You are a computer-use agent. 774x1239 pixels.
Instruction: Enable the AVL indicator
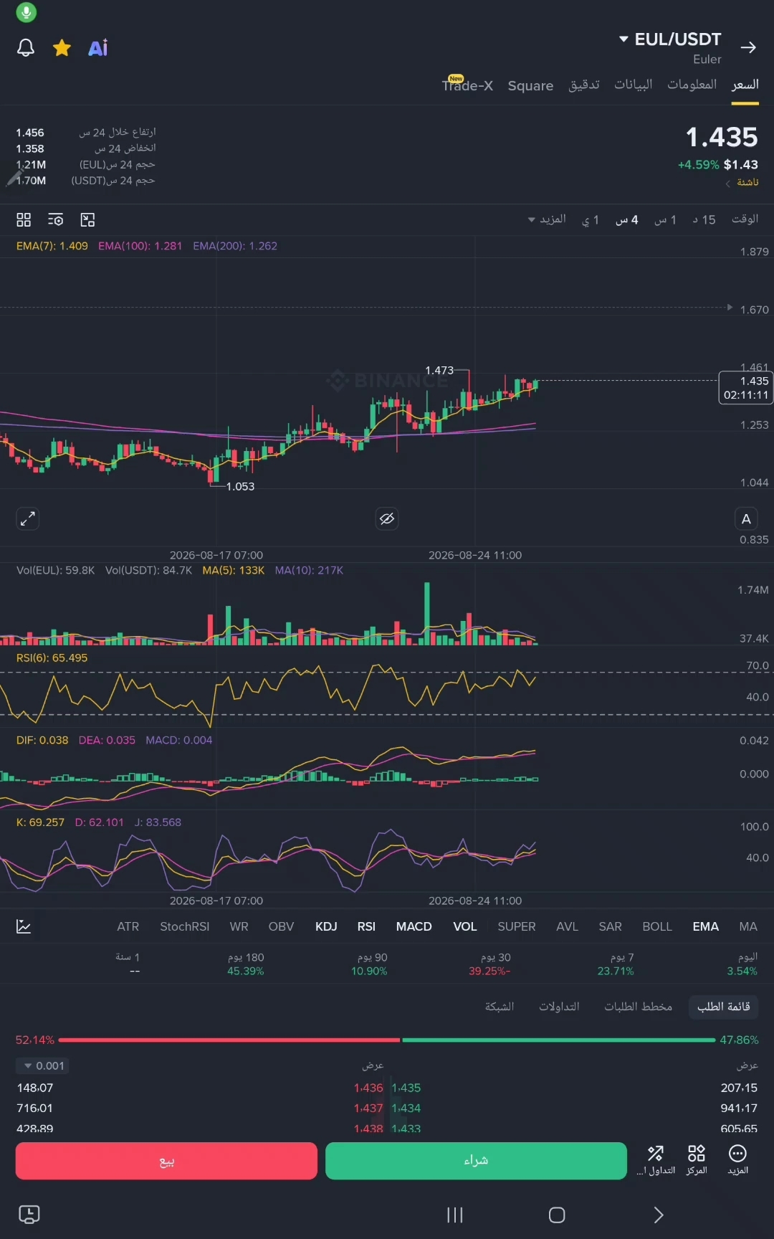tap(567, 926)
